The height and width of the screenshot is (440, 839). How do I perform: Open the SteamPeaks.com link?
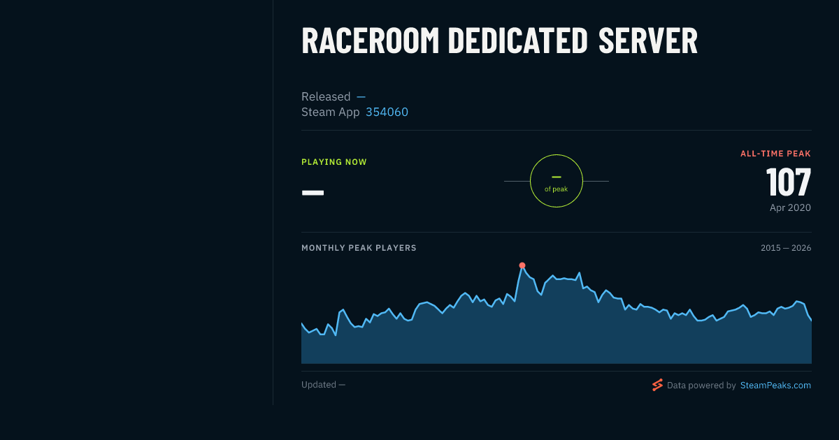tap(775, 385)
